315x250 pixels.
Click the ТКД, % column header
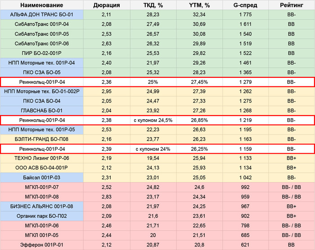[153, 5]
